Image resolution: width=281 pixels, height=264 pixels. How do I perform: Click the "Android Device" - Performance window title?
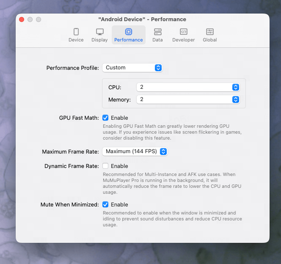[142, 19]
